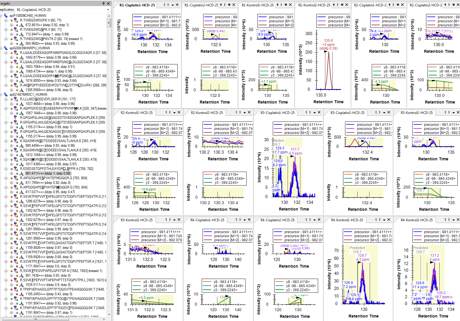Open window list dropdown in R2-Kontrol1-HCD-25 pane
This screenshot has width=460, height=321.
[174, 113]
